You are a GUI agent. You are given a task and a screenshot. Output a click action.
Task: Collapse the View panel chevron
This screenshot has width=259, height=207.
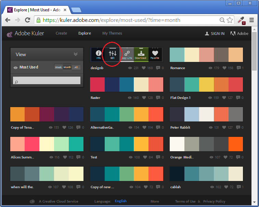coord(76,54)
